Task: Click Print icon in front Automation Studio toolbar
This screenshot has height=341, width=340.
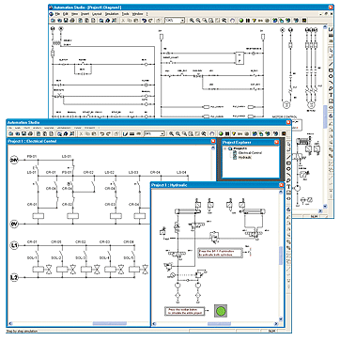Action: click(x=29, y=133)
